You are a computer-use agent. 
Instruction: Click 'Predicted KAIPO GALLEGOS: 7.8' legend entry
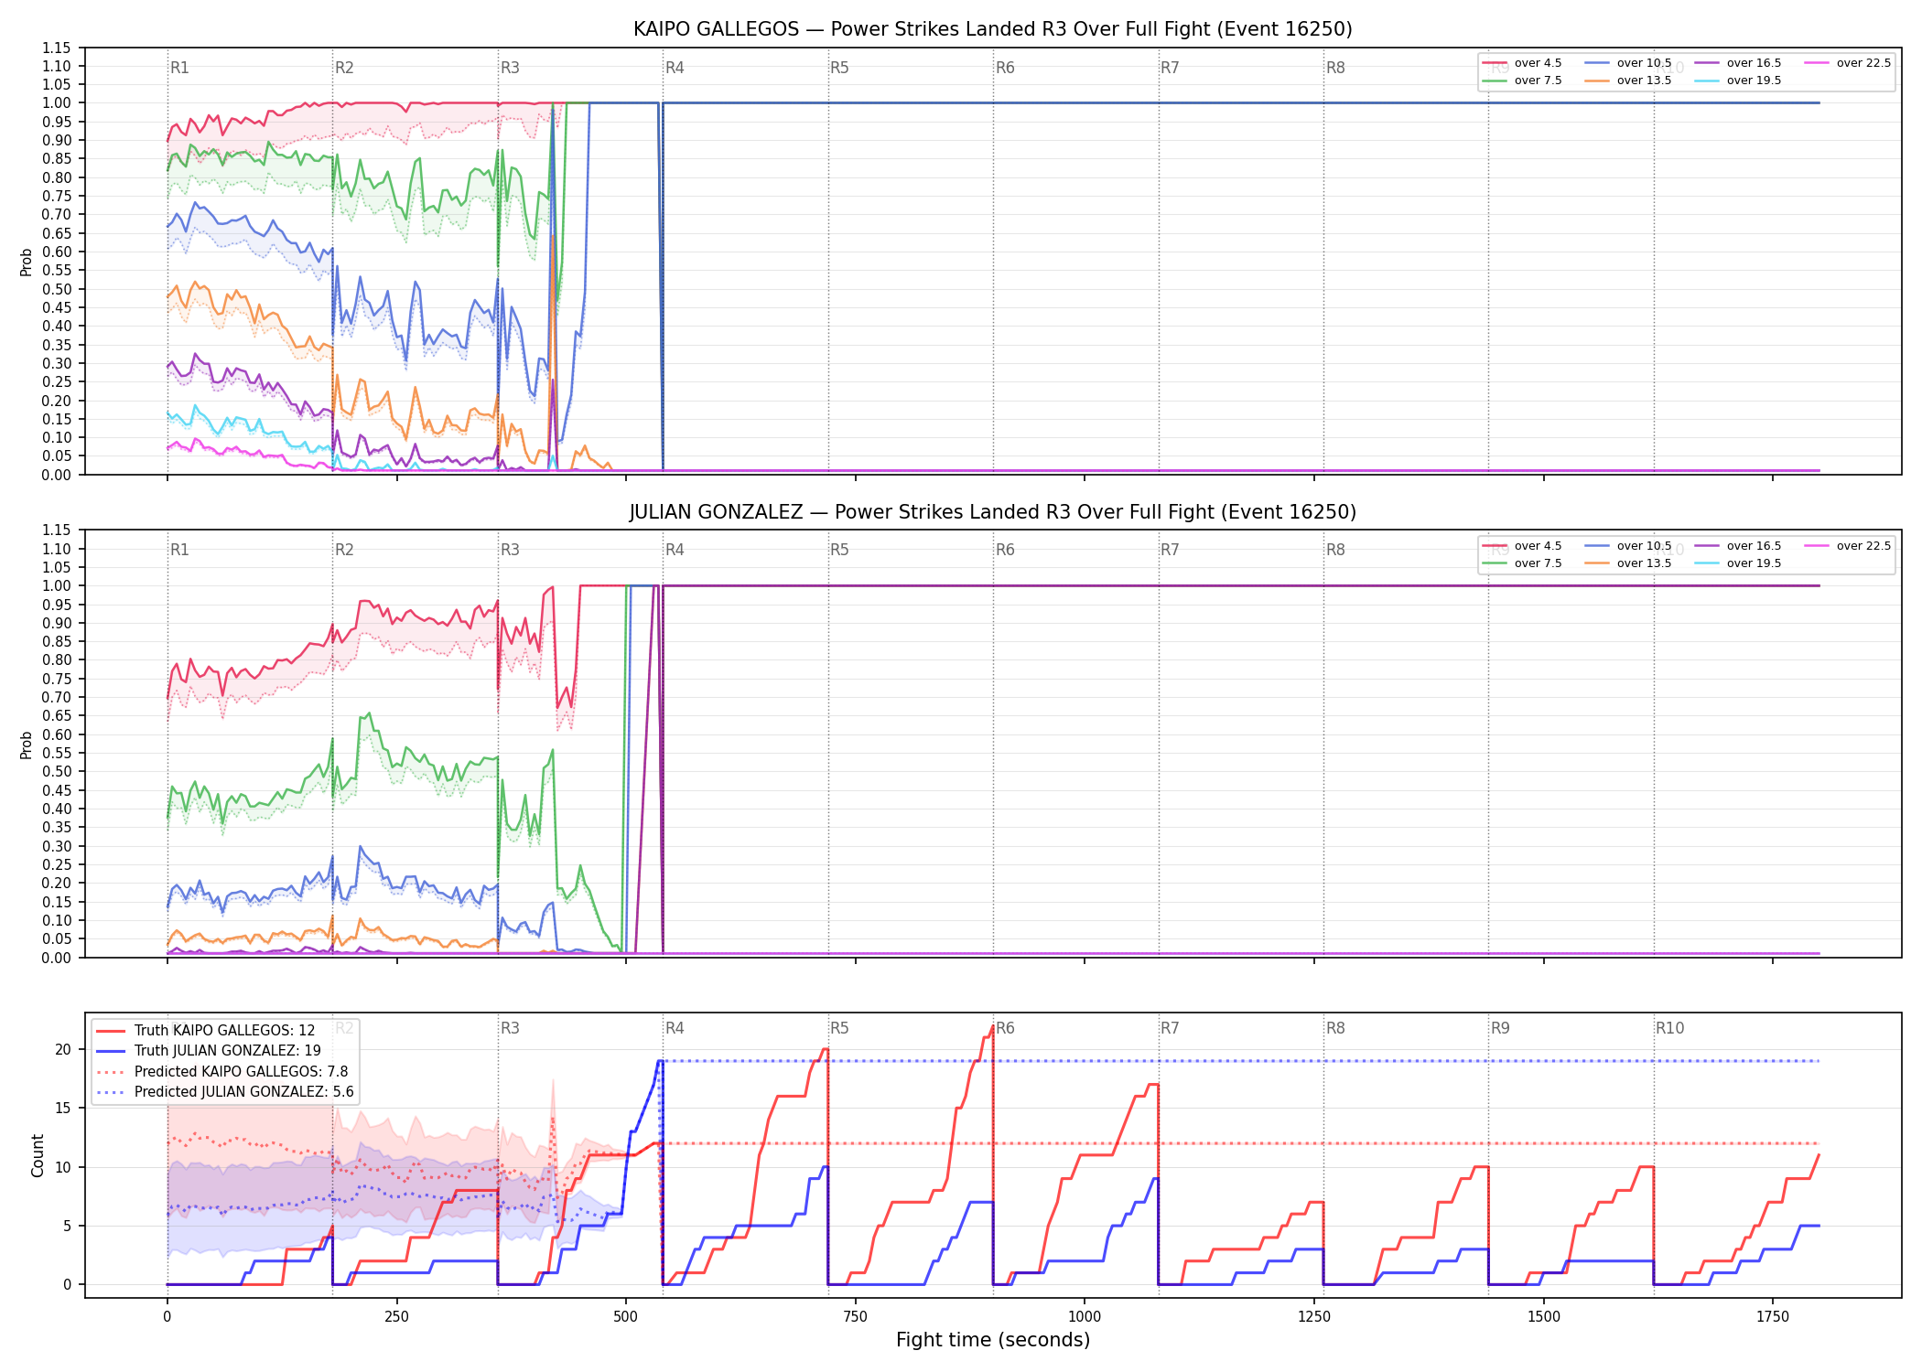[x=222, y=1071]
